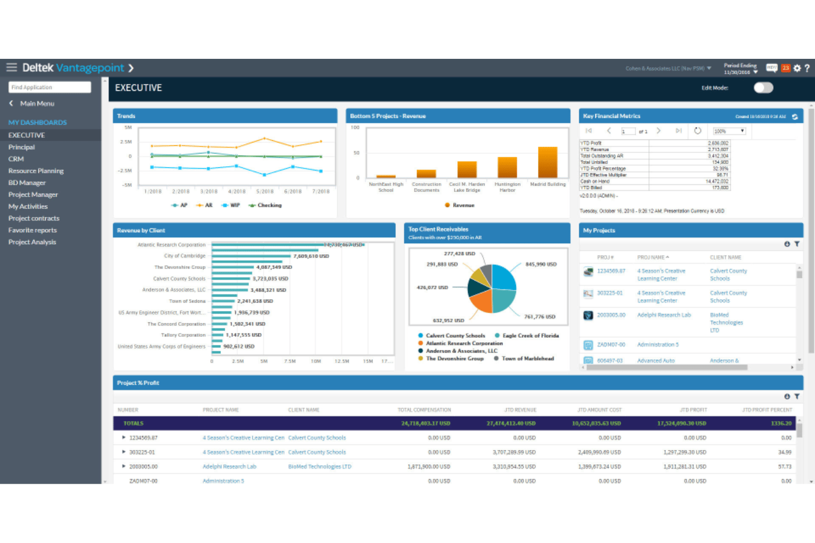The image size is (815, 543).
Task: Open My Activities dashboard
Action: 28,206
